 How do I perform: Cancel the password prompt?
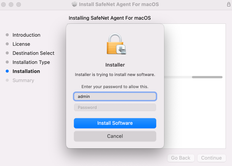point(115,136)
